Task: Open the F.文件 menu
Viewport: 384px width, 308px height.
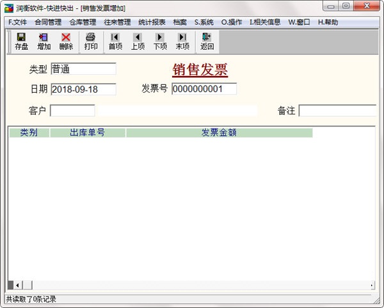Action: pos(17,22)
